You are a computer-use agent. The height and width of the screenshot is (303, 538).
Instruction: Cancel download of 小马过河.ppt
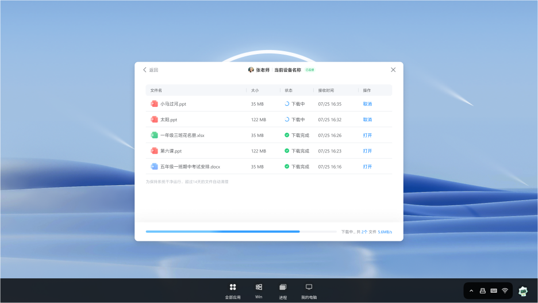pyautogui.click(x=367, y=104)
